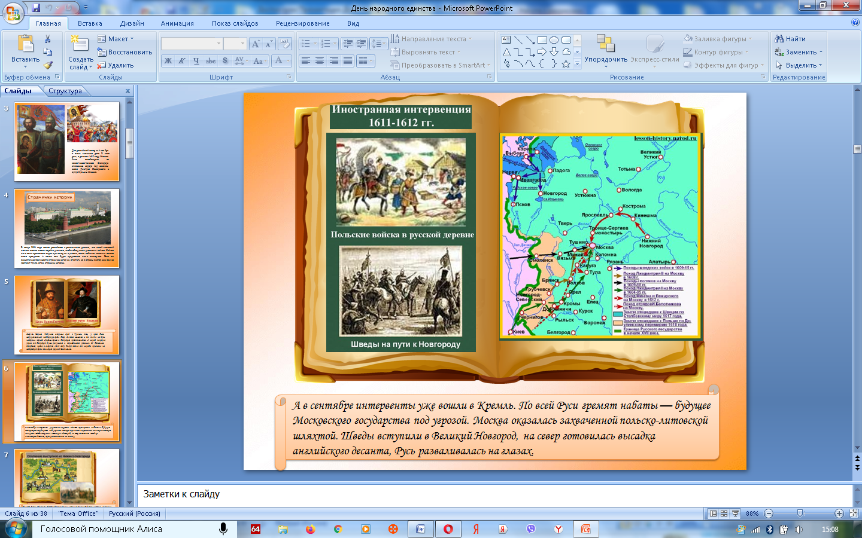Click the Восстановить button
Screen dimensions: 862x538
(125, 52)
